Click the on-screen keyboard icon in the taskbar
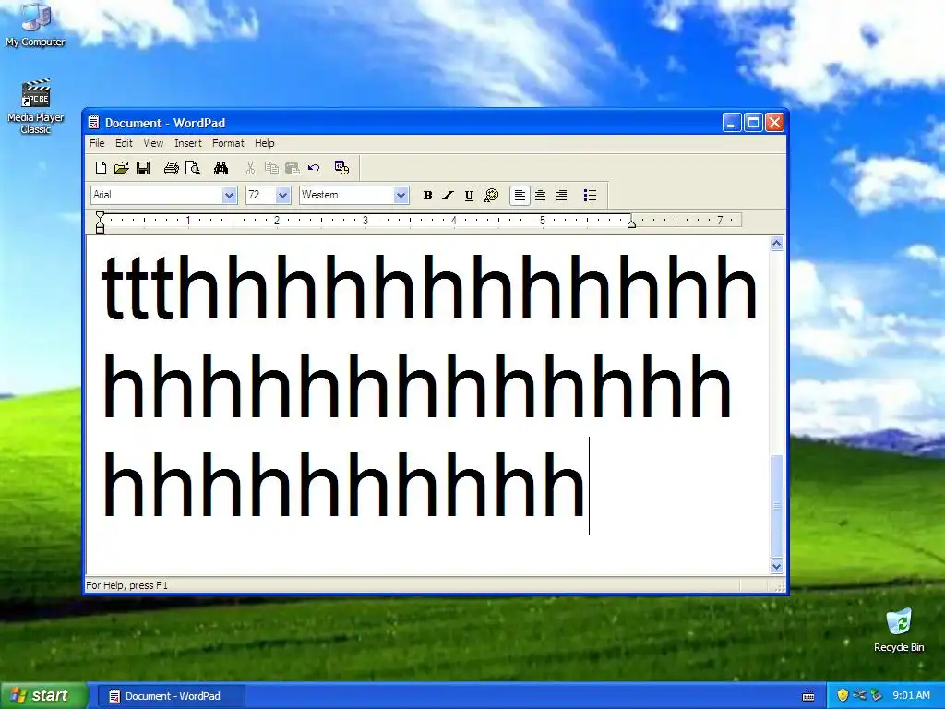 tap(808, 696)
